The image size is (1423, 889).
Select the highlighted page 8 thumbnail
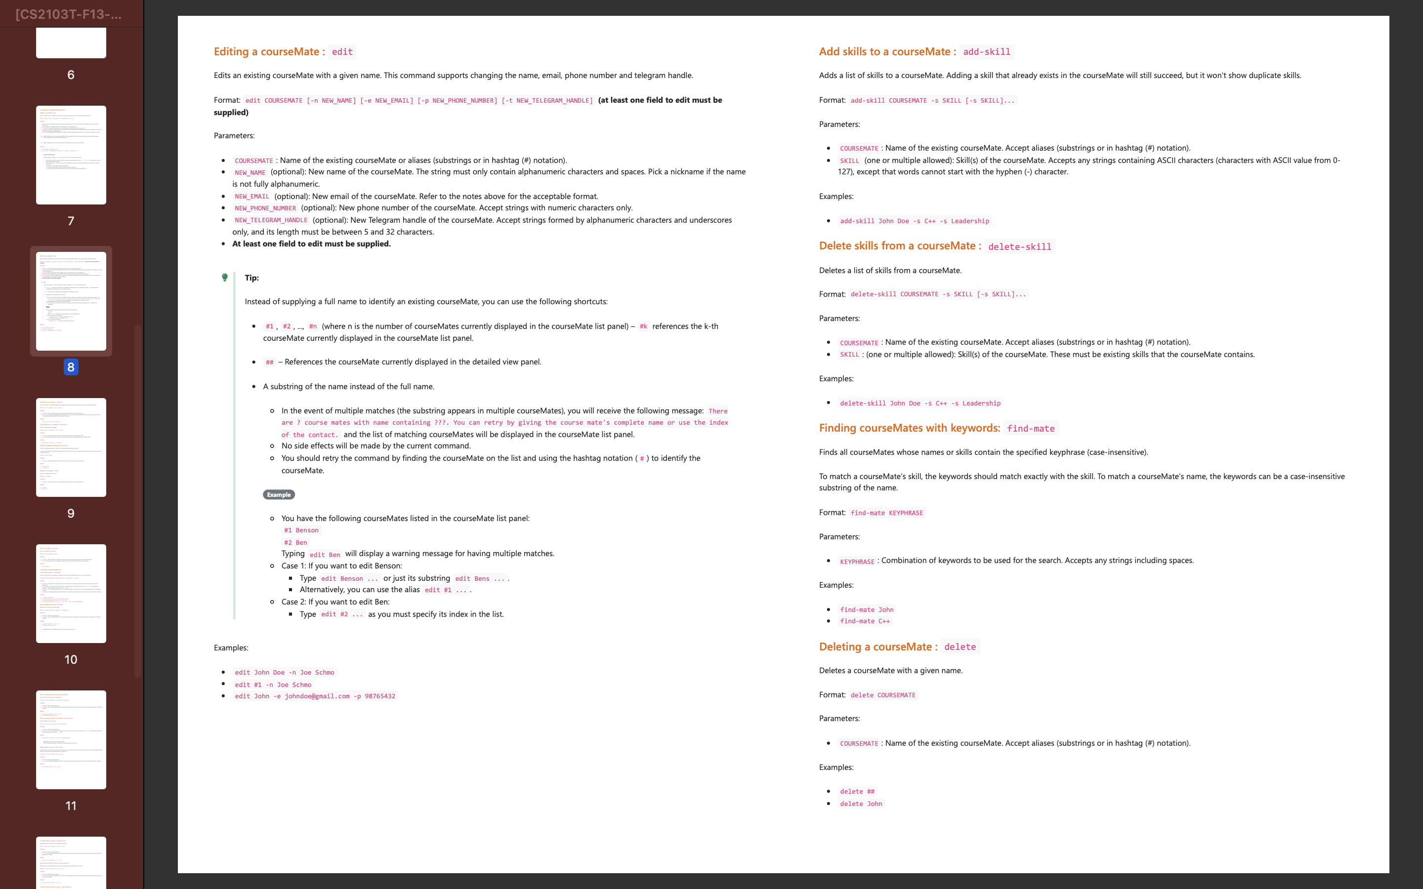71,301
